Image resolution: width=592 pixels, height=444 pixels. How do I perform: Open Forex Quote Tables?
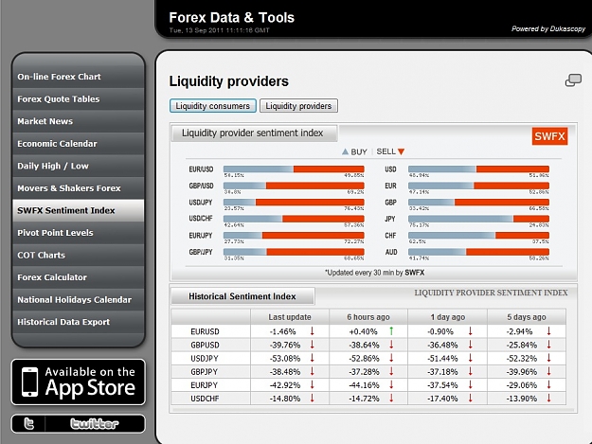point(79,99)
